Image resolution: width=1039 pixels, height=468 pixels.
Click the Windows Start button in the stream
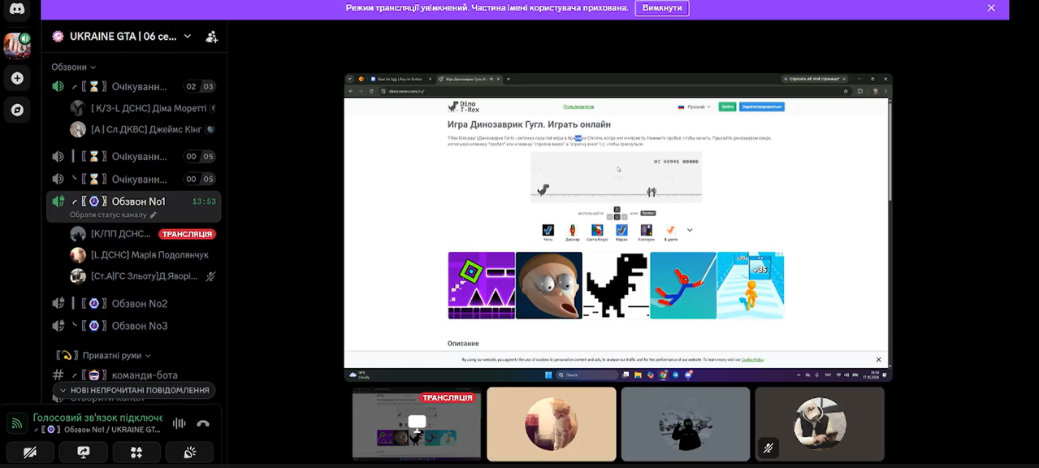pyautogui.click(x=548, y=375)
